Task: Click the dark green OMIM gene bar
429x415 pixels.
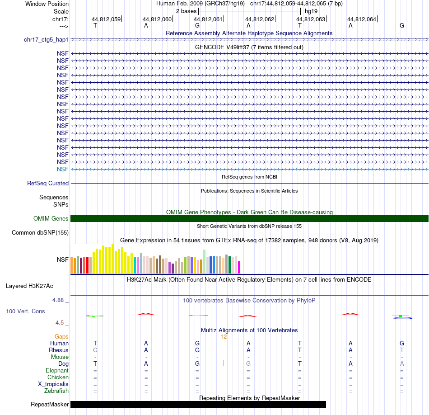Action: (249, 219)
